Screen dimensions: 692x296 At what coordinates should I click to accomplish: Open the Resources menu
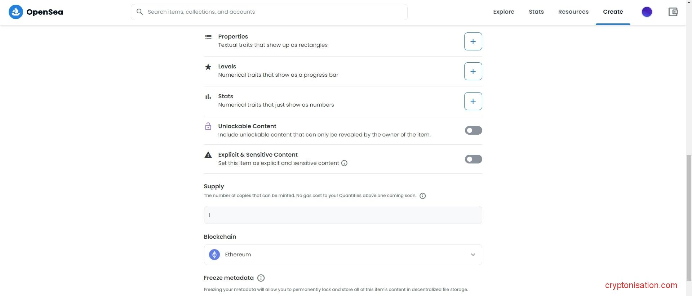573,12
